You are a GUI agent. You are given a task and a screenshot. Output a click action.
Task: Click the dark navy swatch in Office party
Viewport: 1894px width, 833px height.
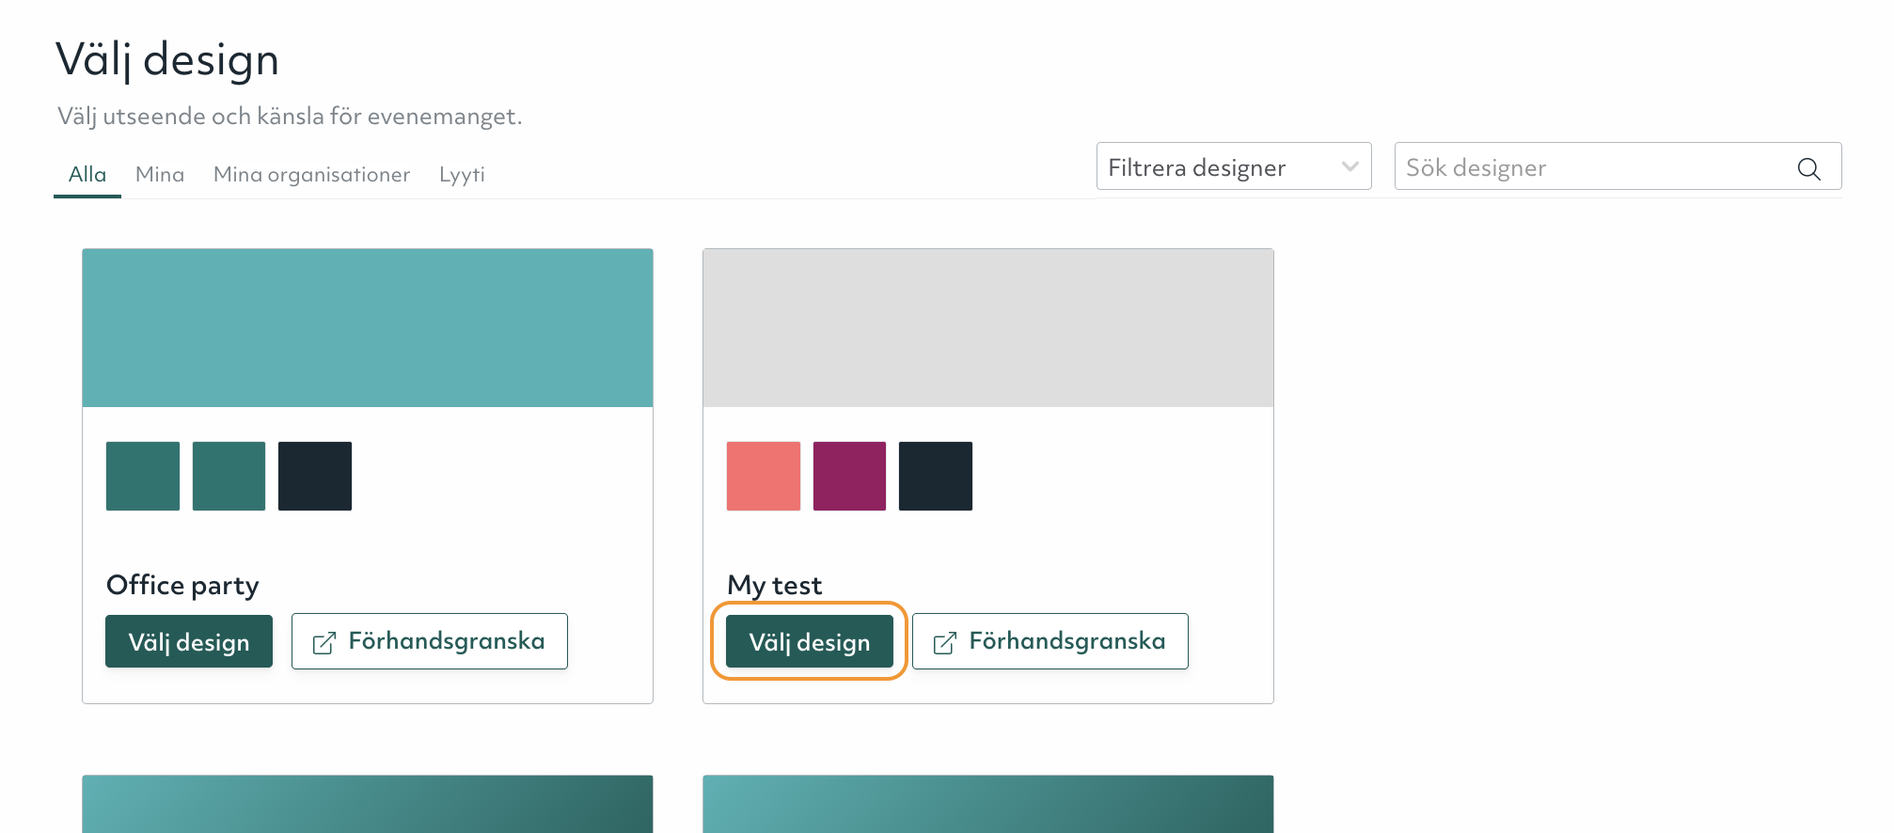[315, 476]
